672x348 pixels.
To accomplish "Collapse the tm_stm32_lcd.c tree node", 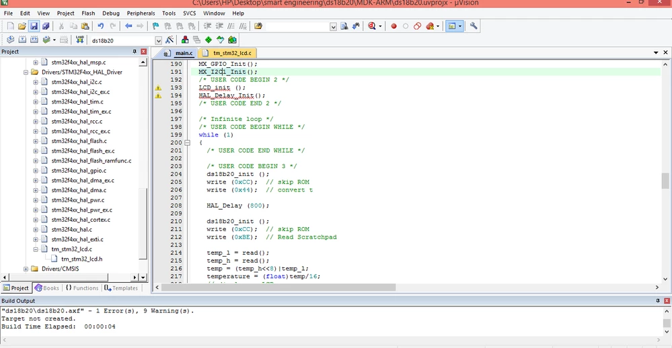I will point(36,249).
